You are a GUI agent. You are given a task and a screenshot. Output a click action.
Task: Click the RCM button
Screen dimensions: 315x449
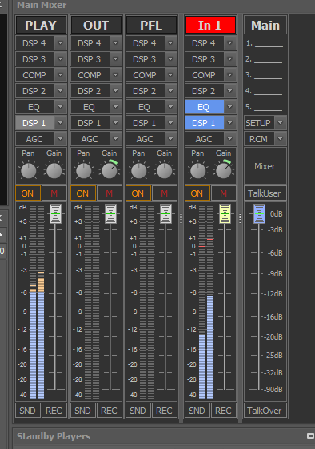coord(259,139)
